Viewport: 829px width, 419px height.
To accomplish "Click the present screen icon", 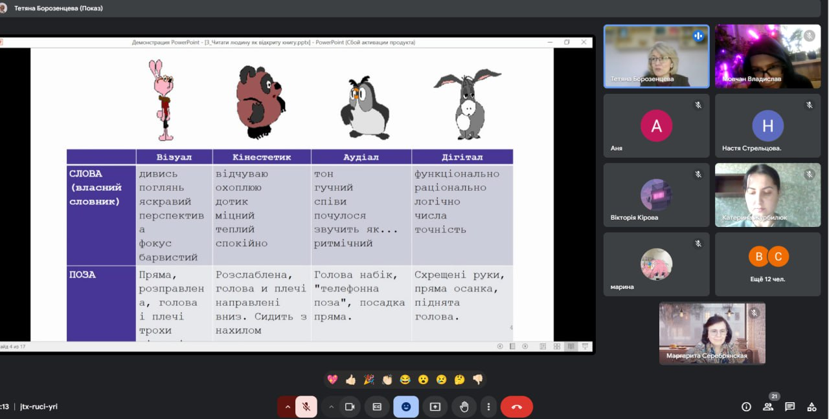I will pyautogui.click(x=435, y=407).
